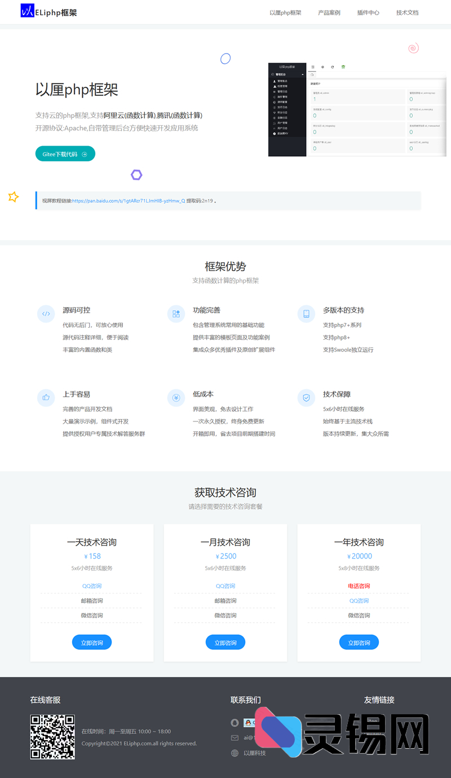
Task: Click 立即咨询 under the 一月技术咨询 plan
Action: (x=225, y=642)
